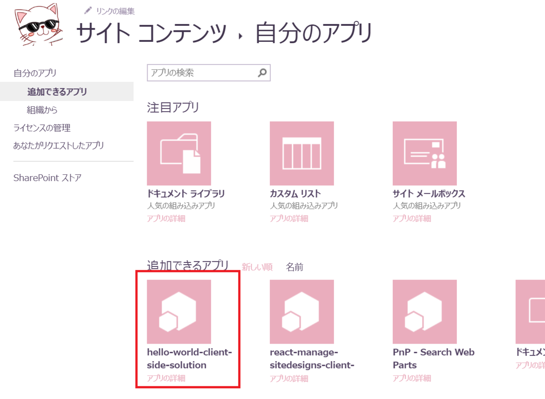Open あなたがリクエストしたアプリ in sidebar
The height and width of the screenshot is (399, 545).
pyautogui.click(x=59, y=146)
